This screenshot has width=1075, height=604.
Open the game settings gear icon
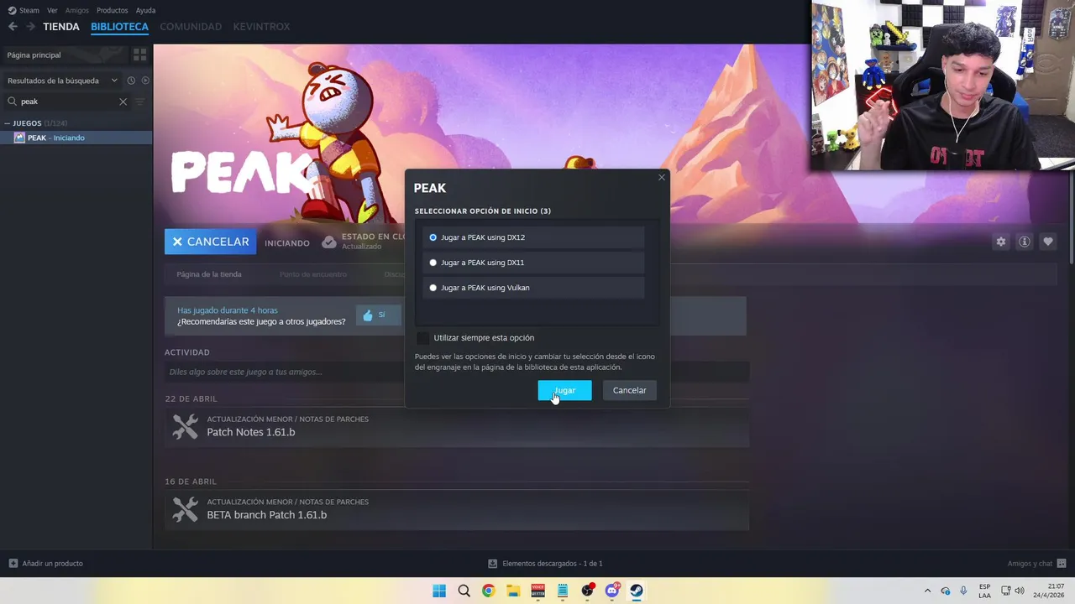click(1001, 242)
